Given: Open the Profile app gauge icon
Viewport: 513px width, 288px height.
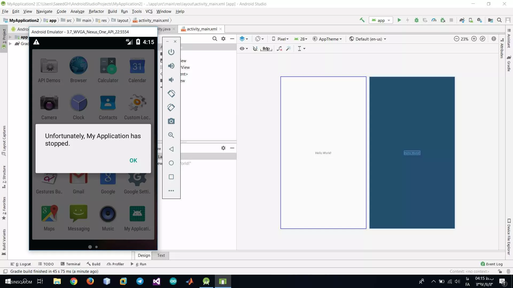Looking at the screenshot, I should (x=434, y=20).
